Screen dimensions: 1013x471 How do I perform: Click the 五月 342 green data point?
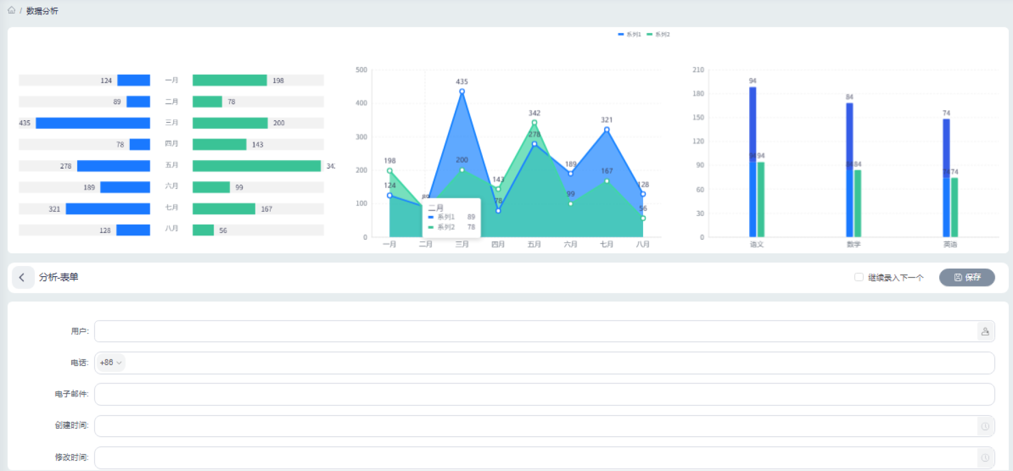pos(534,123)
